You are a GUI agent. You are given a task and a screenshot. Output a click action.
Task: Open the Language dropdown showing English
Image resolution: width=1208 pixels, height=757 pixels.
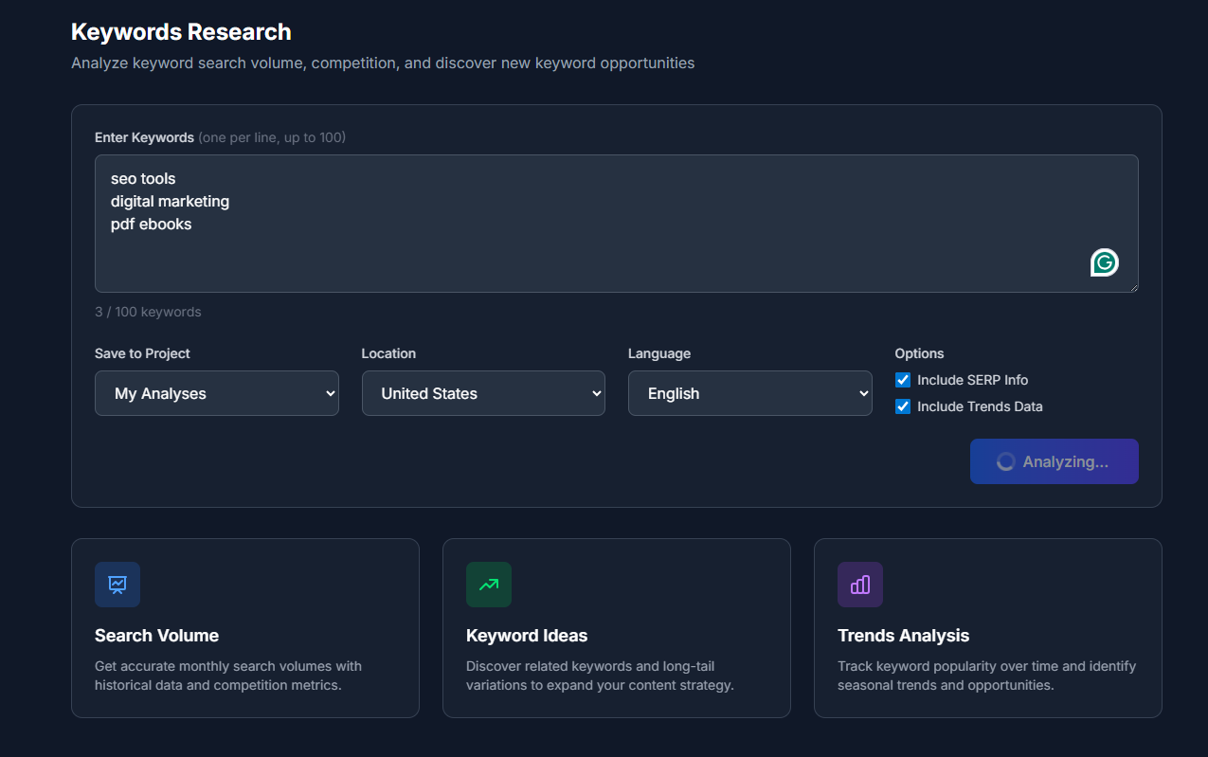pos(749,392)
